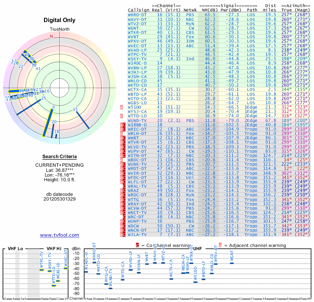This screenshot has height=302, width=314.
Task: Open the WHRO-DT callsign link
Action: 137,15
